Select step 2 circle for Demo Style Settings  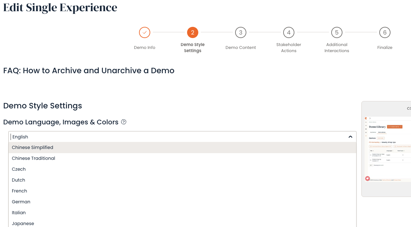[x=193, y=32]
